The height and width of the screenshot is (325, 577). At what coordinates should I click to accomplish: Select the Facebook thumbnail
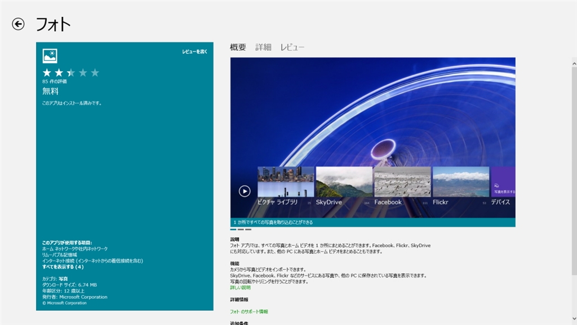point(402,182)
